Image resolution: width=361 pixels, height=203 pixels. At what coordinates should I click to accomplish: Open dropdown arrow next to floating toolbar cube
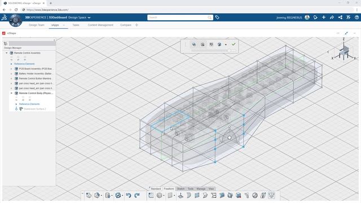tap(226, 45)
